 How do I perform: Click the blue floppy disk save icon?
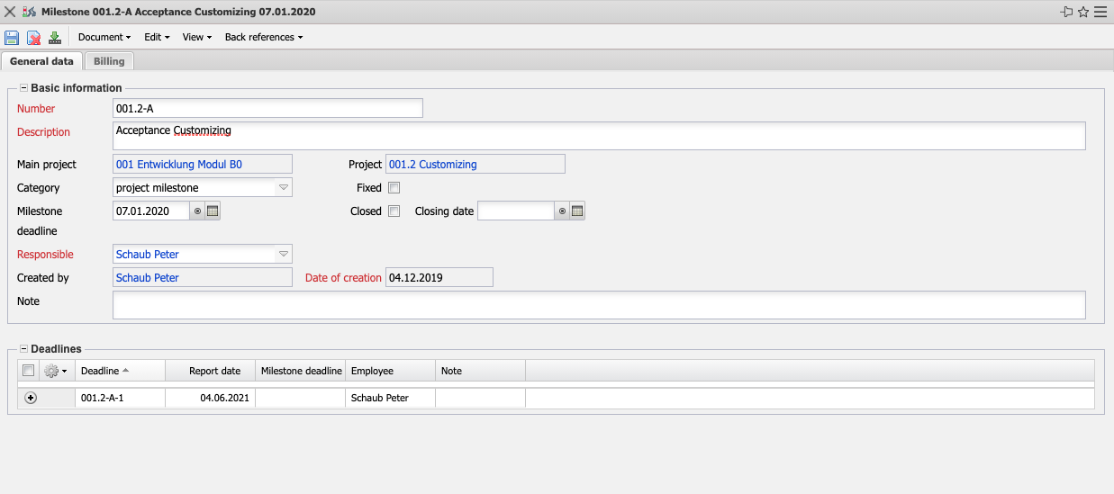12,37
